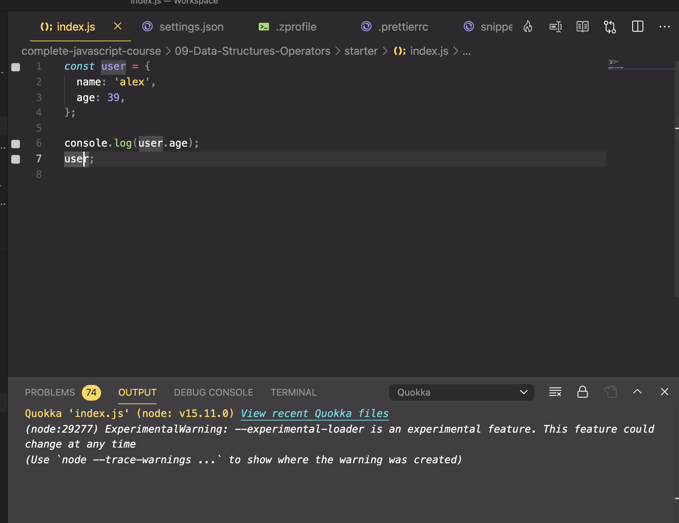Switch to the DEBUG CONSOLE tab
The width and height of the screenshot is (679, 523).
213,392
